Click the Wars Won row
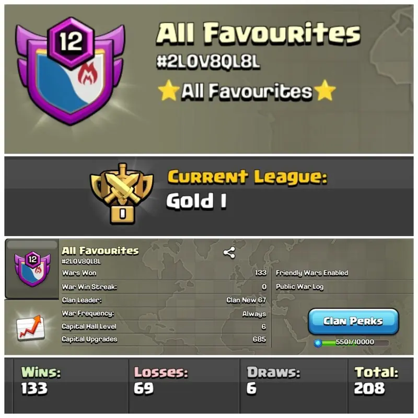This screenshot has width=418, height=418. coord(164,273)
